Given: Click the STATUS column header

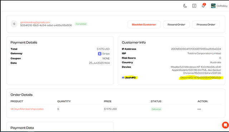Looking at the screenshot, I should click(156, 101).
